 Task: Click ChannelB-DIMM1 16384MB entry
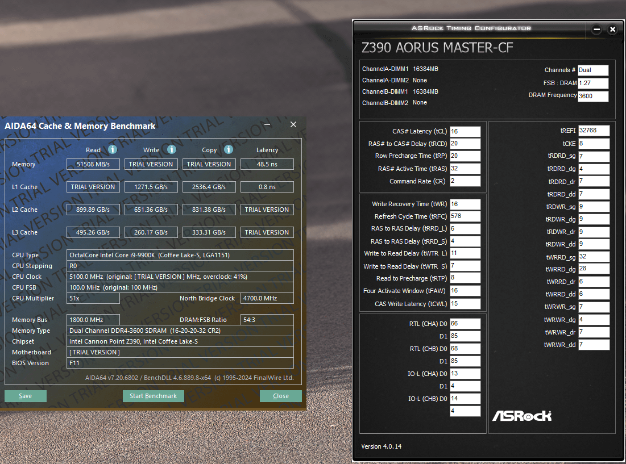400,91
